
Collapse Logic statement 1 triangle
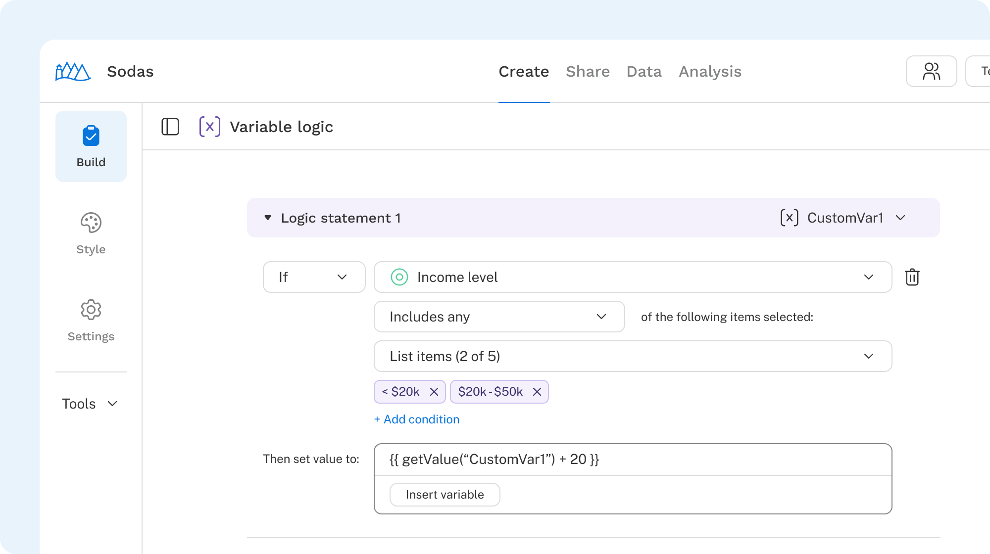pyautogui.click(x=268, y=218)
